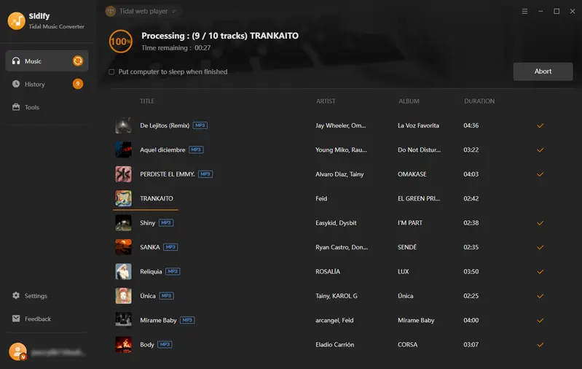This screenshot has height=369, width=582.
Task: Click the 100% progress circle
Action: (121, 42)
